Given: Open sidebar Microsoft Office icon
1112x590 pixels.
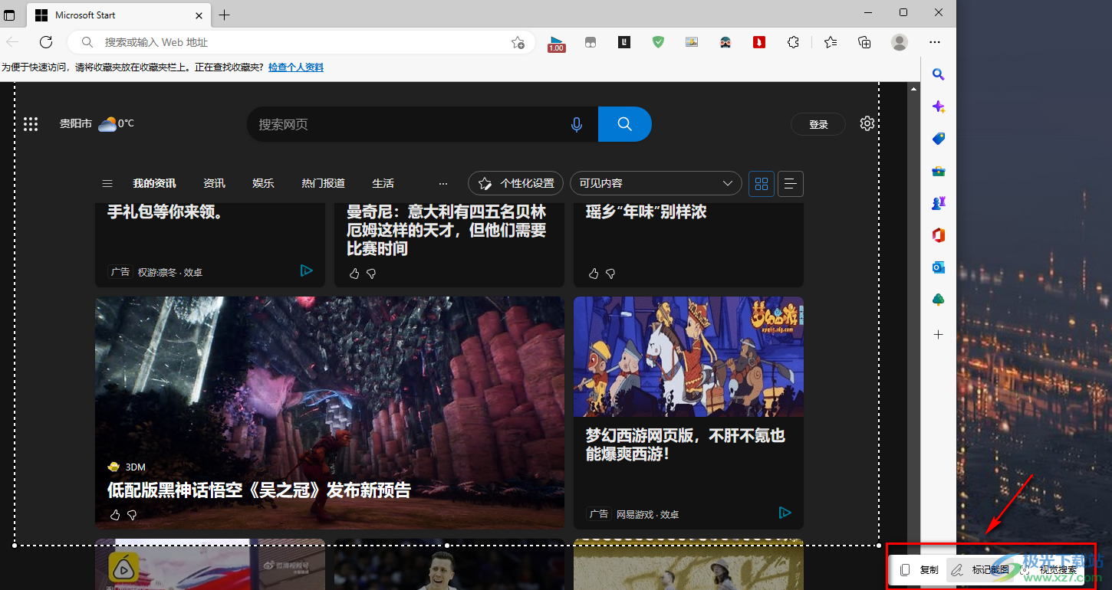Looking at the screenshot, I should (938, 235).
